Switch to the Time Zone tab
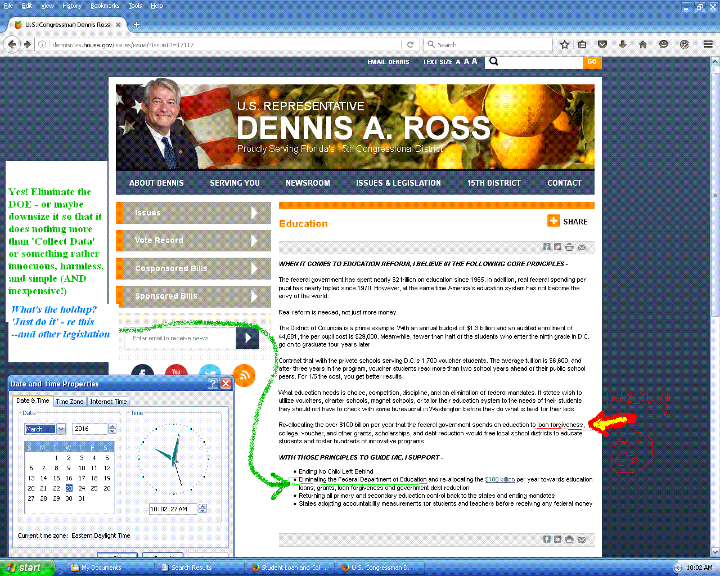Viewport: 720px width, 576px height. 70,401
